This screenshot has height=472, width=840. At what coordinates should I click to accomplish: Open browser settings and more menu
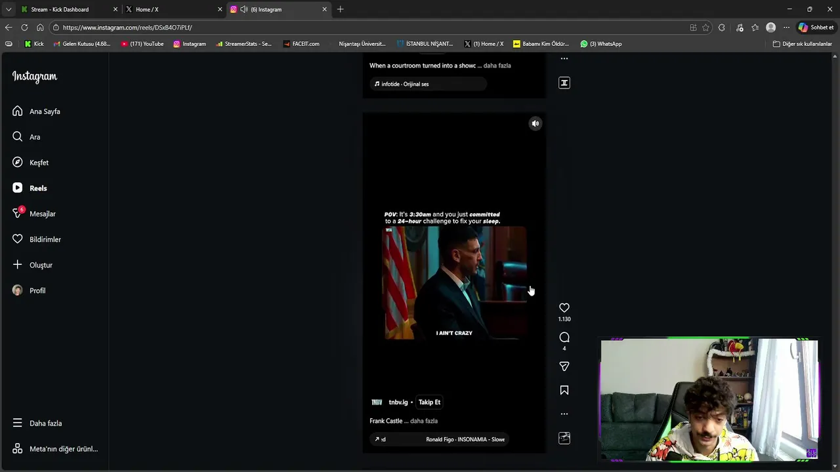[x=786, y=28]
